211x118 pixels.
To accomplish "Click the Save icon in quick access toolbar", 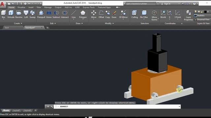I will [17, 4].
